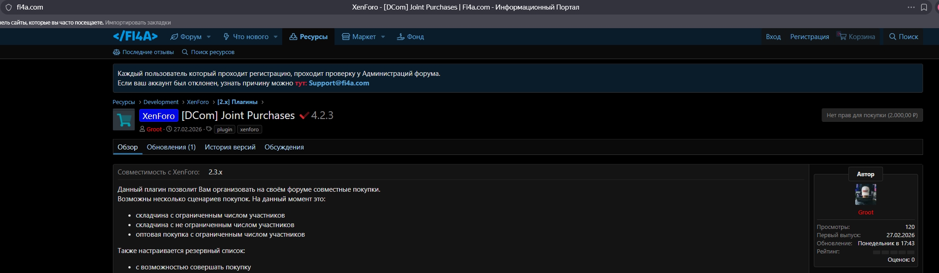
Task: Click Нет прав для покупки button
Action: tap(872, 115)
